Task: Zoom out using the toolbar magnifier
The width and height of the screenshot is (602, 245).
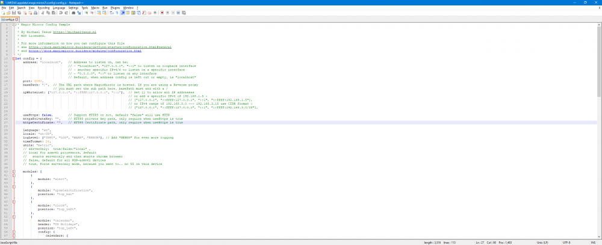Action: 92,13
